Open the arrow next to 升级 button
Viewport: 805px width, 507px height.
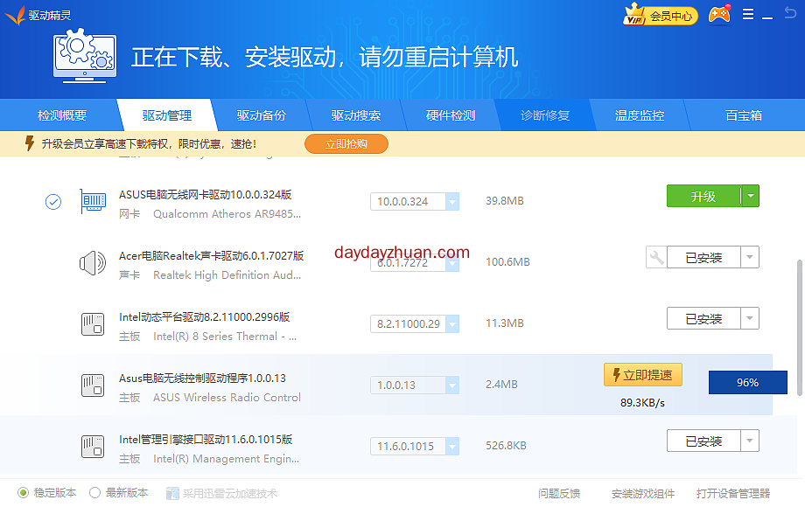point(751,196)
